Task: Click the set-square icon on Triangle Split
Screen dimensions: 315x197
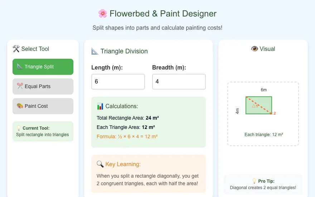Action: (x=20, y=66)
